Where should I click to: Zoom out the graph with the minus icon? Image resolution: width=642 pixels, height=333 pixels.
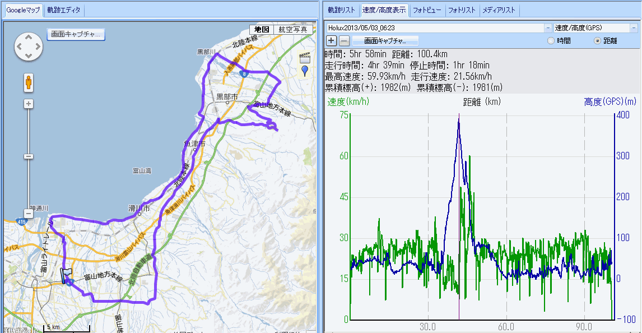pyautogui.click(x=345, y=40)
